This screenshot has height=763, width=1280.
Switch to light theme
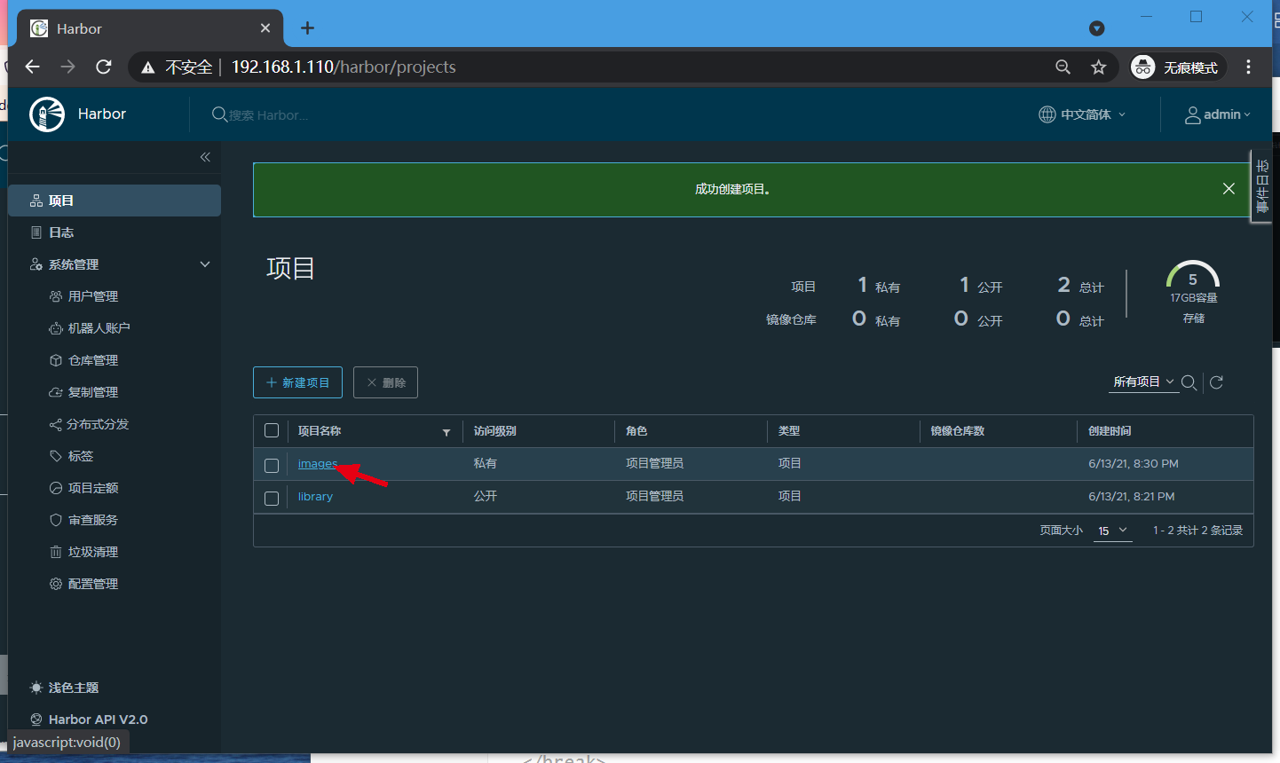point(64,688)
